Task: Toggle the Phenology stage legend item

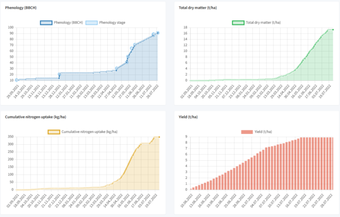Action: coord(106,23)
